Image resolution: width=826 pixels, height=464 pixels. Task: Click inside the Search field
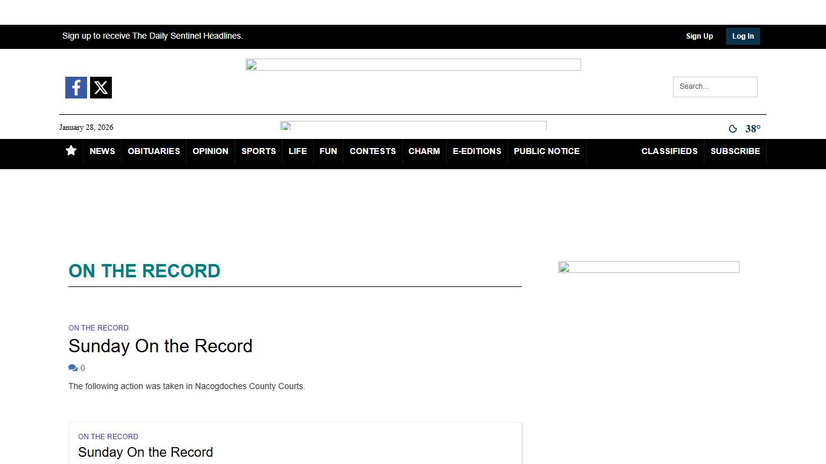point(715,86)
